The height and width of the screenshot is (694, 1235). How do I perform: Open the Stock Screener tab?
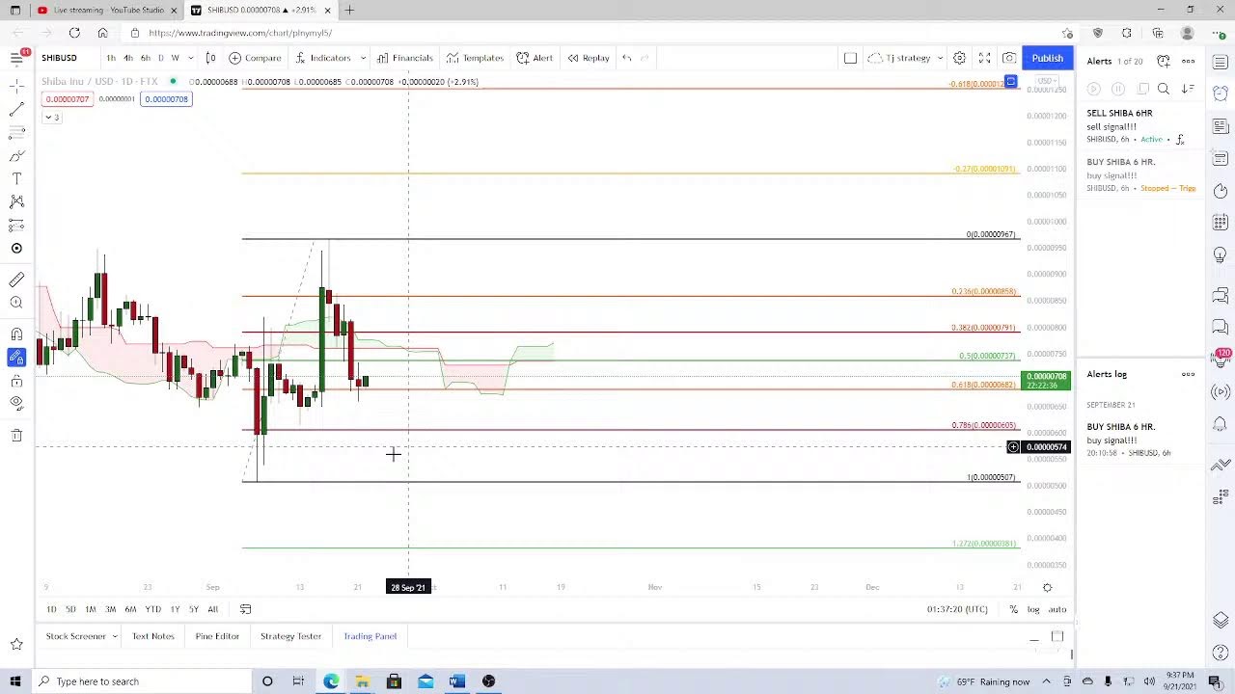(x=76, y=636)
